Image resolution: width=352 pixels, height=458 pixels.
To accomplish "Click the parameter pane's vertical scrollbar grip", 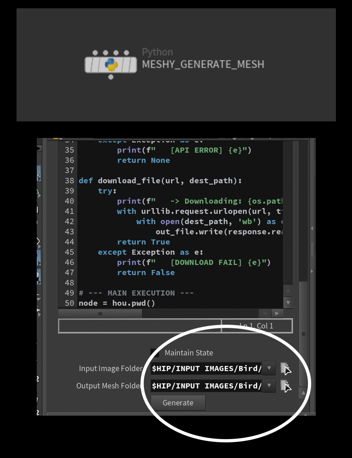I will 303,333.
